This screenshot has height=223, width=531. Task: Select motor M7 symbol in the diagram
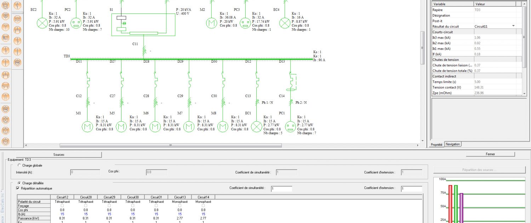pos(189,127)
